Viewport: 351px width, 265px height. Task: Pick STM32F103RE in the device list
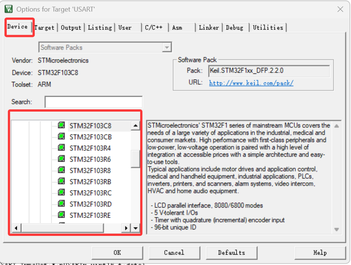pyautogui.click(x=90, y=215)
